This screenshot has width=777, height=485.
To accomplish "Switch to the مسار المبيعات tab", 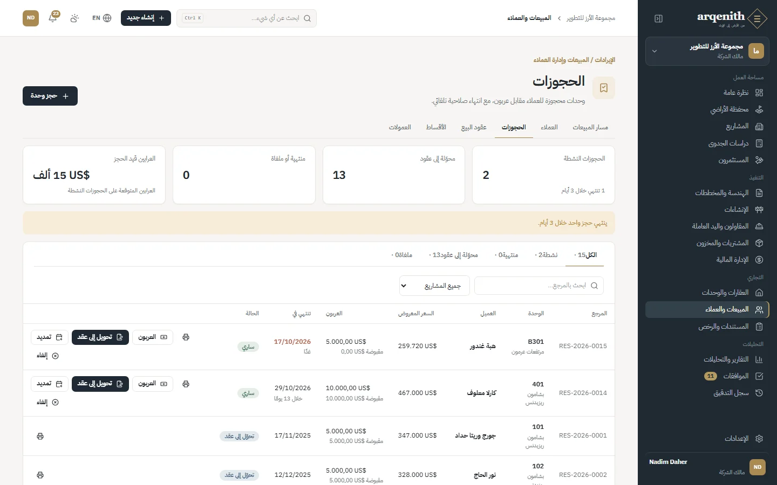I will [x=590, y=127].
